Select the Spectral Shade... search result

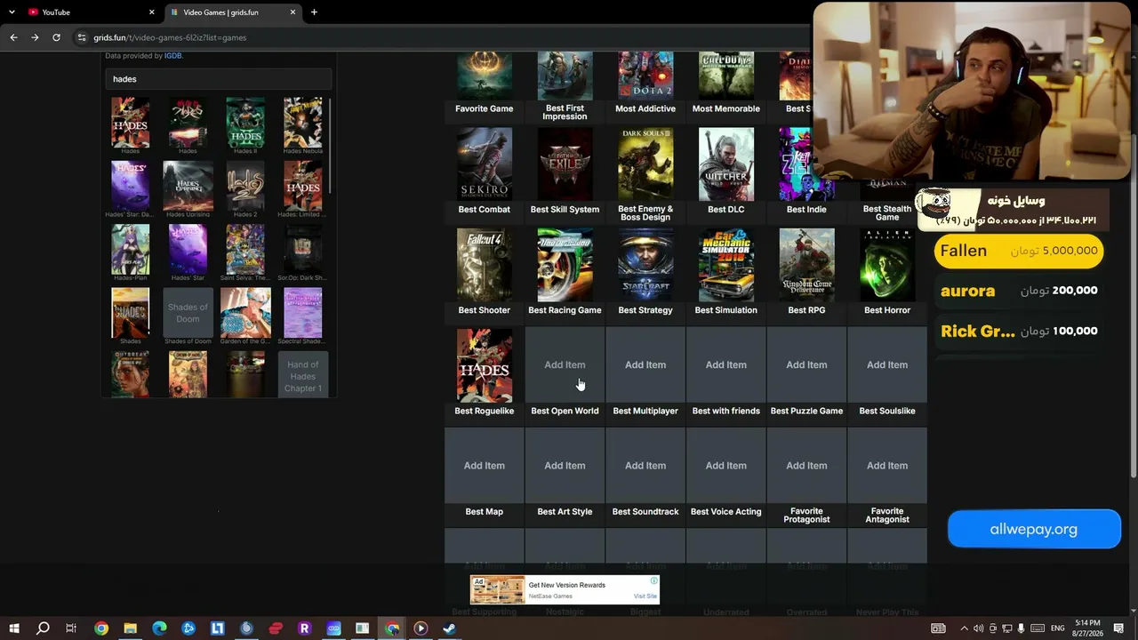[x=303, y=313]
